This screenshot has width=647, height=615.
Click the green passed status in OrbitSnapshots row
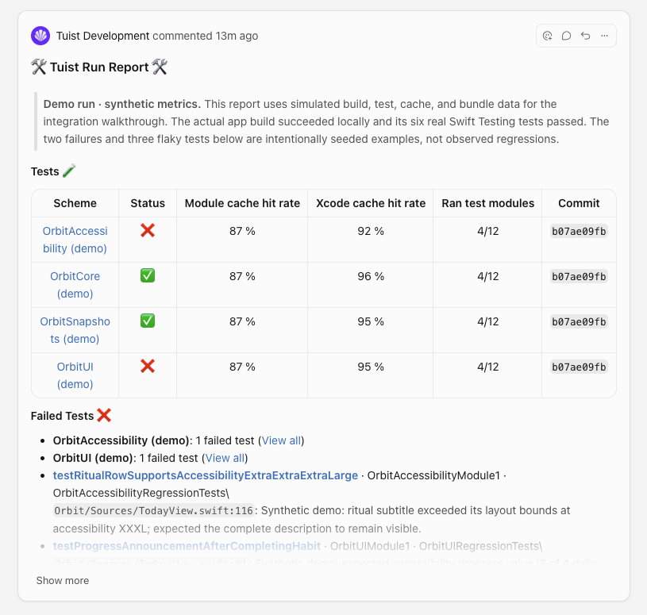click(148, 321)
